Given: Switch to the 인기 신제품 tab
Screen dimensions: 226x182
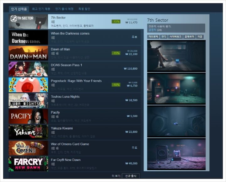Looking at the screenshot, I should click(19, 9).
